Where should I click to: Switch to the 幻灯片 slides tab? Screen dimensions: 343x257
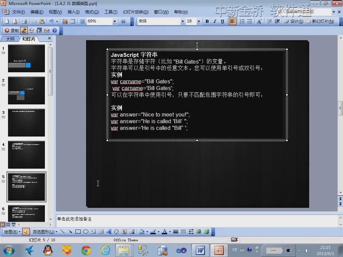point(29,39)
